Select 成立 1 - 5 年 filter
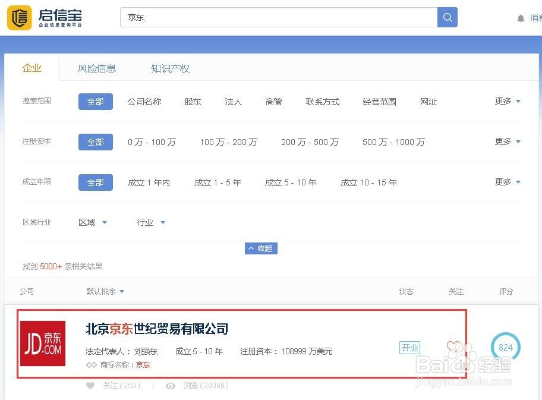This screenshot has height=400, width=542. point(218,182)
